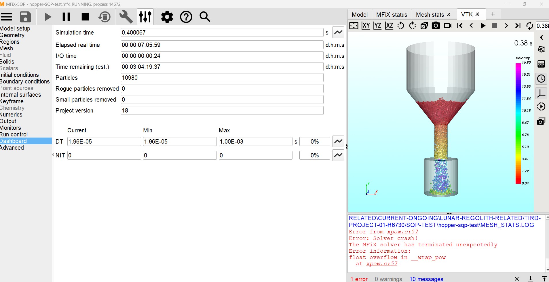Toggle the time label clock button

[541, 79]
